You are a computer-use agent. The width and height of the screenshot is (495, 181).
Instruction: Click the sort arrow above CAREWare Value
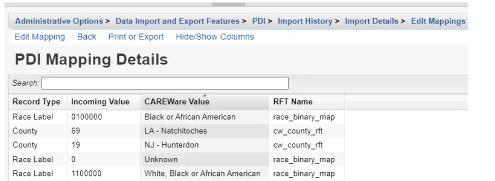205,95
